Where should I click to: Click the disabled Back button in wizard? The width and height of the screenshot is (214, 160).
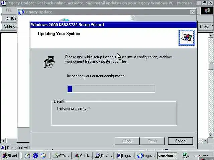click(127, 141)
